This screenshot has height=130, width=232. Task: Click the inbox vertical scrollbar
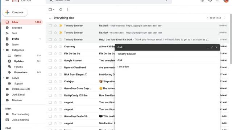231,39
